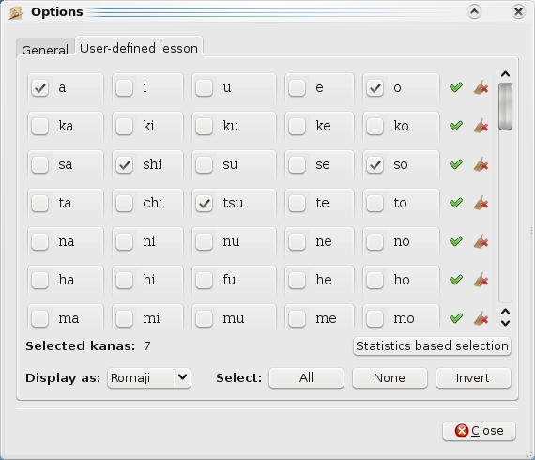
Task: Click the scroll up arrow of kana list
Action: click(x=505, y=74)
